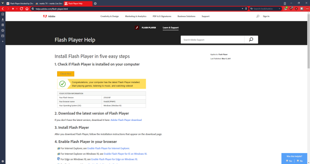310x164 pixels.
Task: Click the rewind history button
Action: tap(13, 9)
